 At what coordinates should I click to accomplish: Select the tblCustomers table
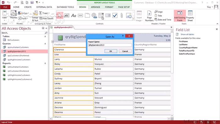(13, 40)
